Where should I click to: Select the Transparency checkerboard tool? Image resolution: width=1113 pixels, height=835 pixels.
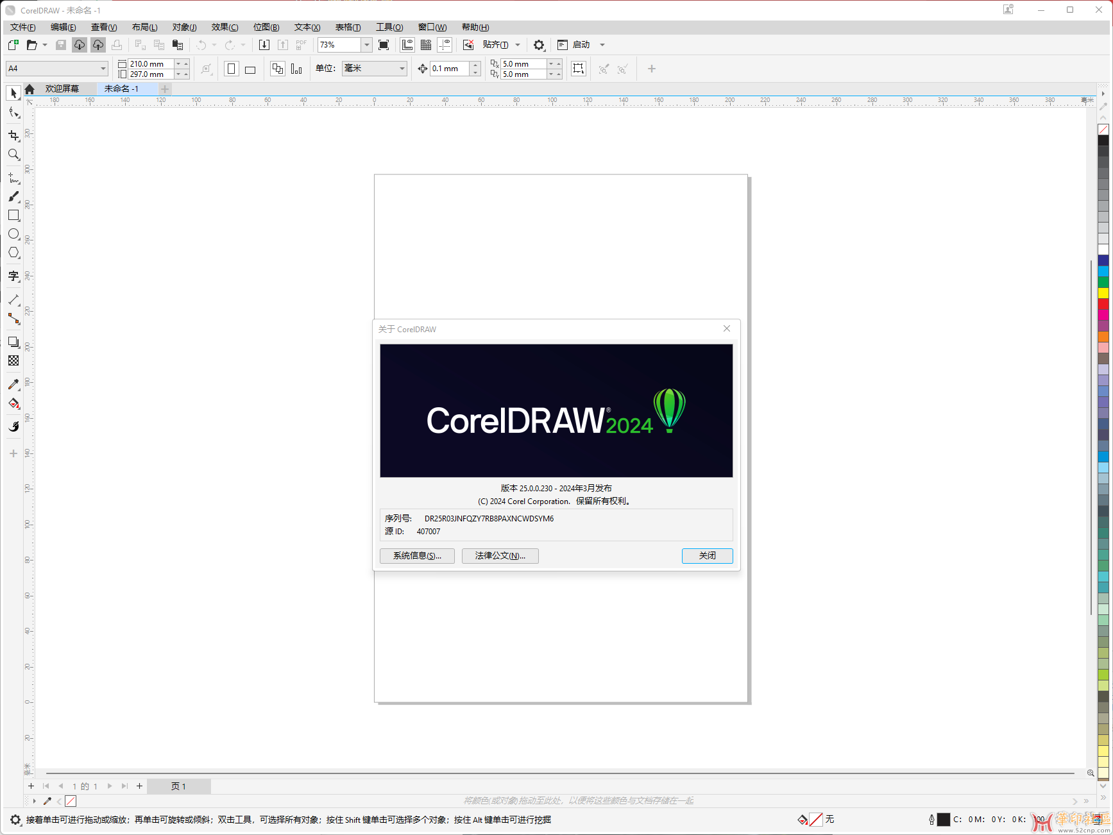click(13, 360)
